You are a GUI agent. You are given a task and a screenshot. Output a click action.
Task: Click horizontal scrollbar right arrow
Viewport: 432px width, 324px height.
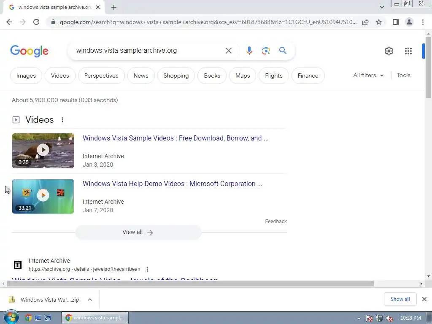point(421,284)
